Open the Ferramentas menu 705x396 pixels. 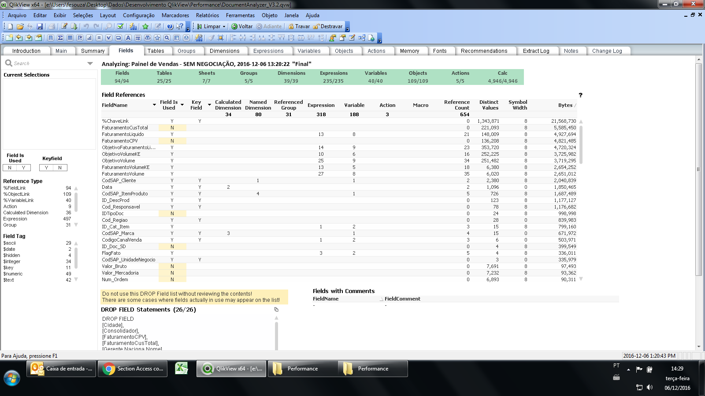point(240,15)
